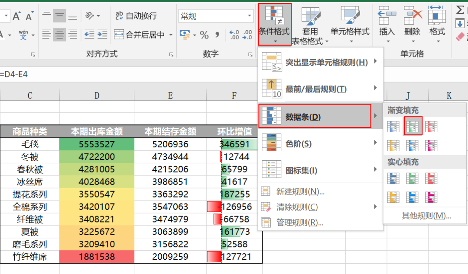Choose solid fill green data bar
Image resolution: width=468 pixels, height=274 pixels.
pos(412,178)
